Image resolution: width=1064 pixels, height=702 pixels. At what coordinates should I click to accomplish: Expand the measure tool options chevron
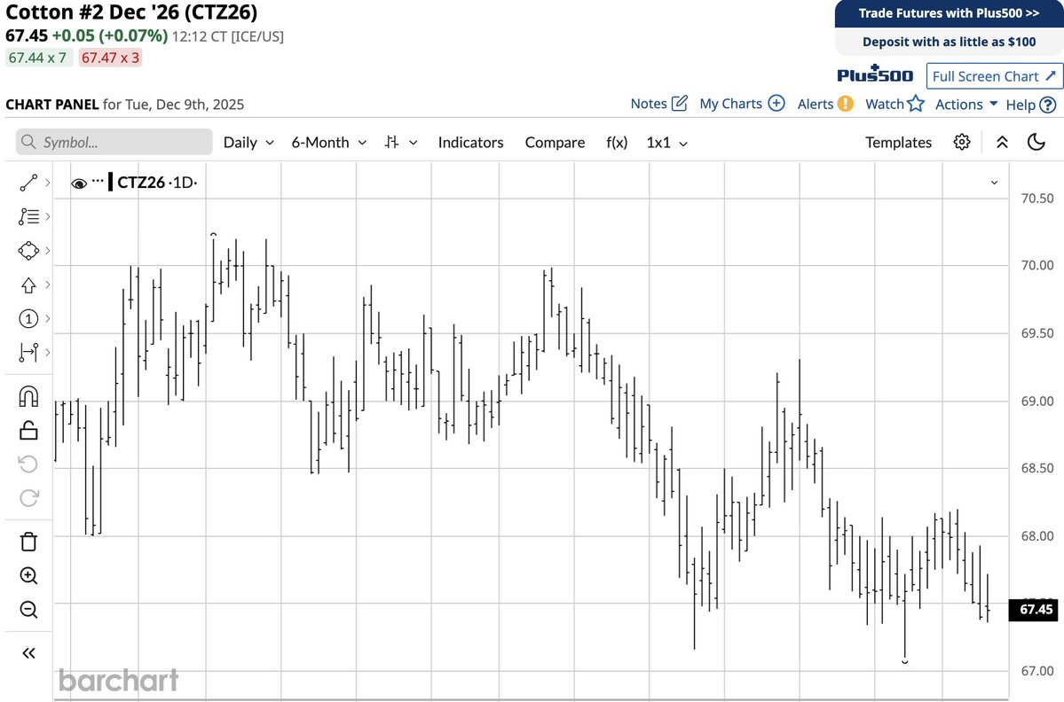tap(48, 353)
